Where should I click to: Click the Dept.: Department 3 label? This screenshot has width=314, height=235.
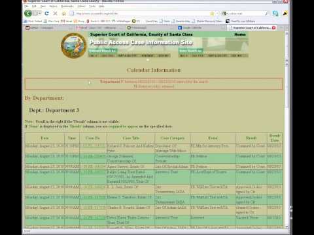click(54, 110)
